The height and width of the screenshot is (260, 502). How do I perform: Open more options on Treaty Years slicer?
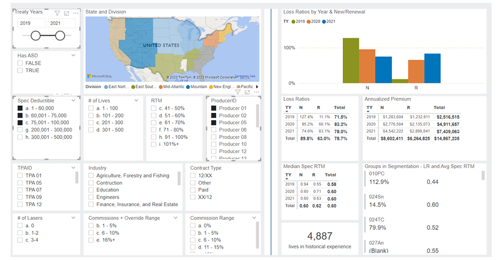75,13
